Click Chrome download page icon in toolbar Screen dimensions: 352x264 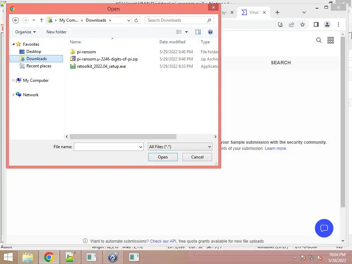280,24
